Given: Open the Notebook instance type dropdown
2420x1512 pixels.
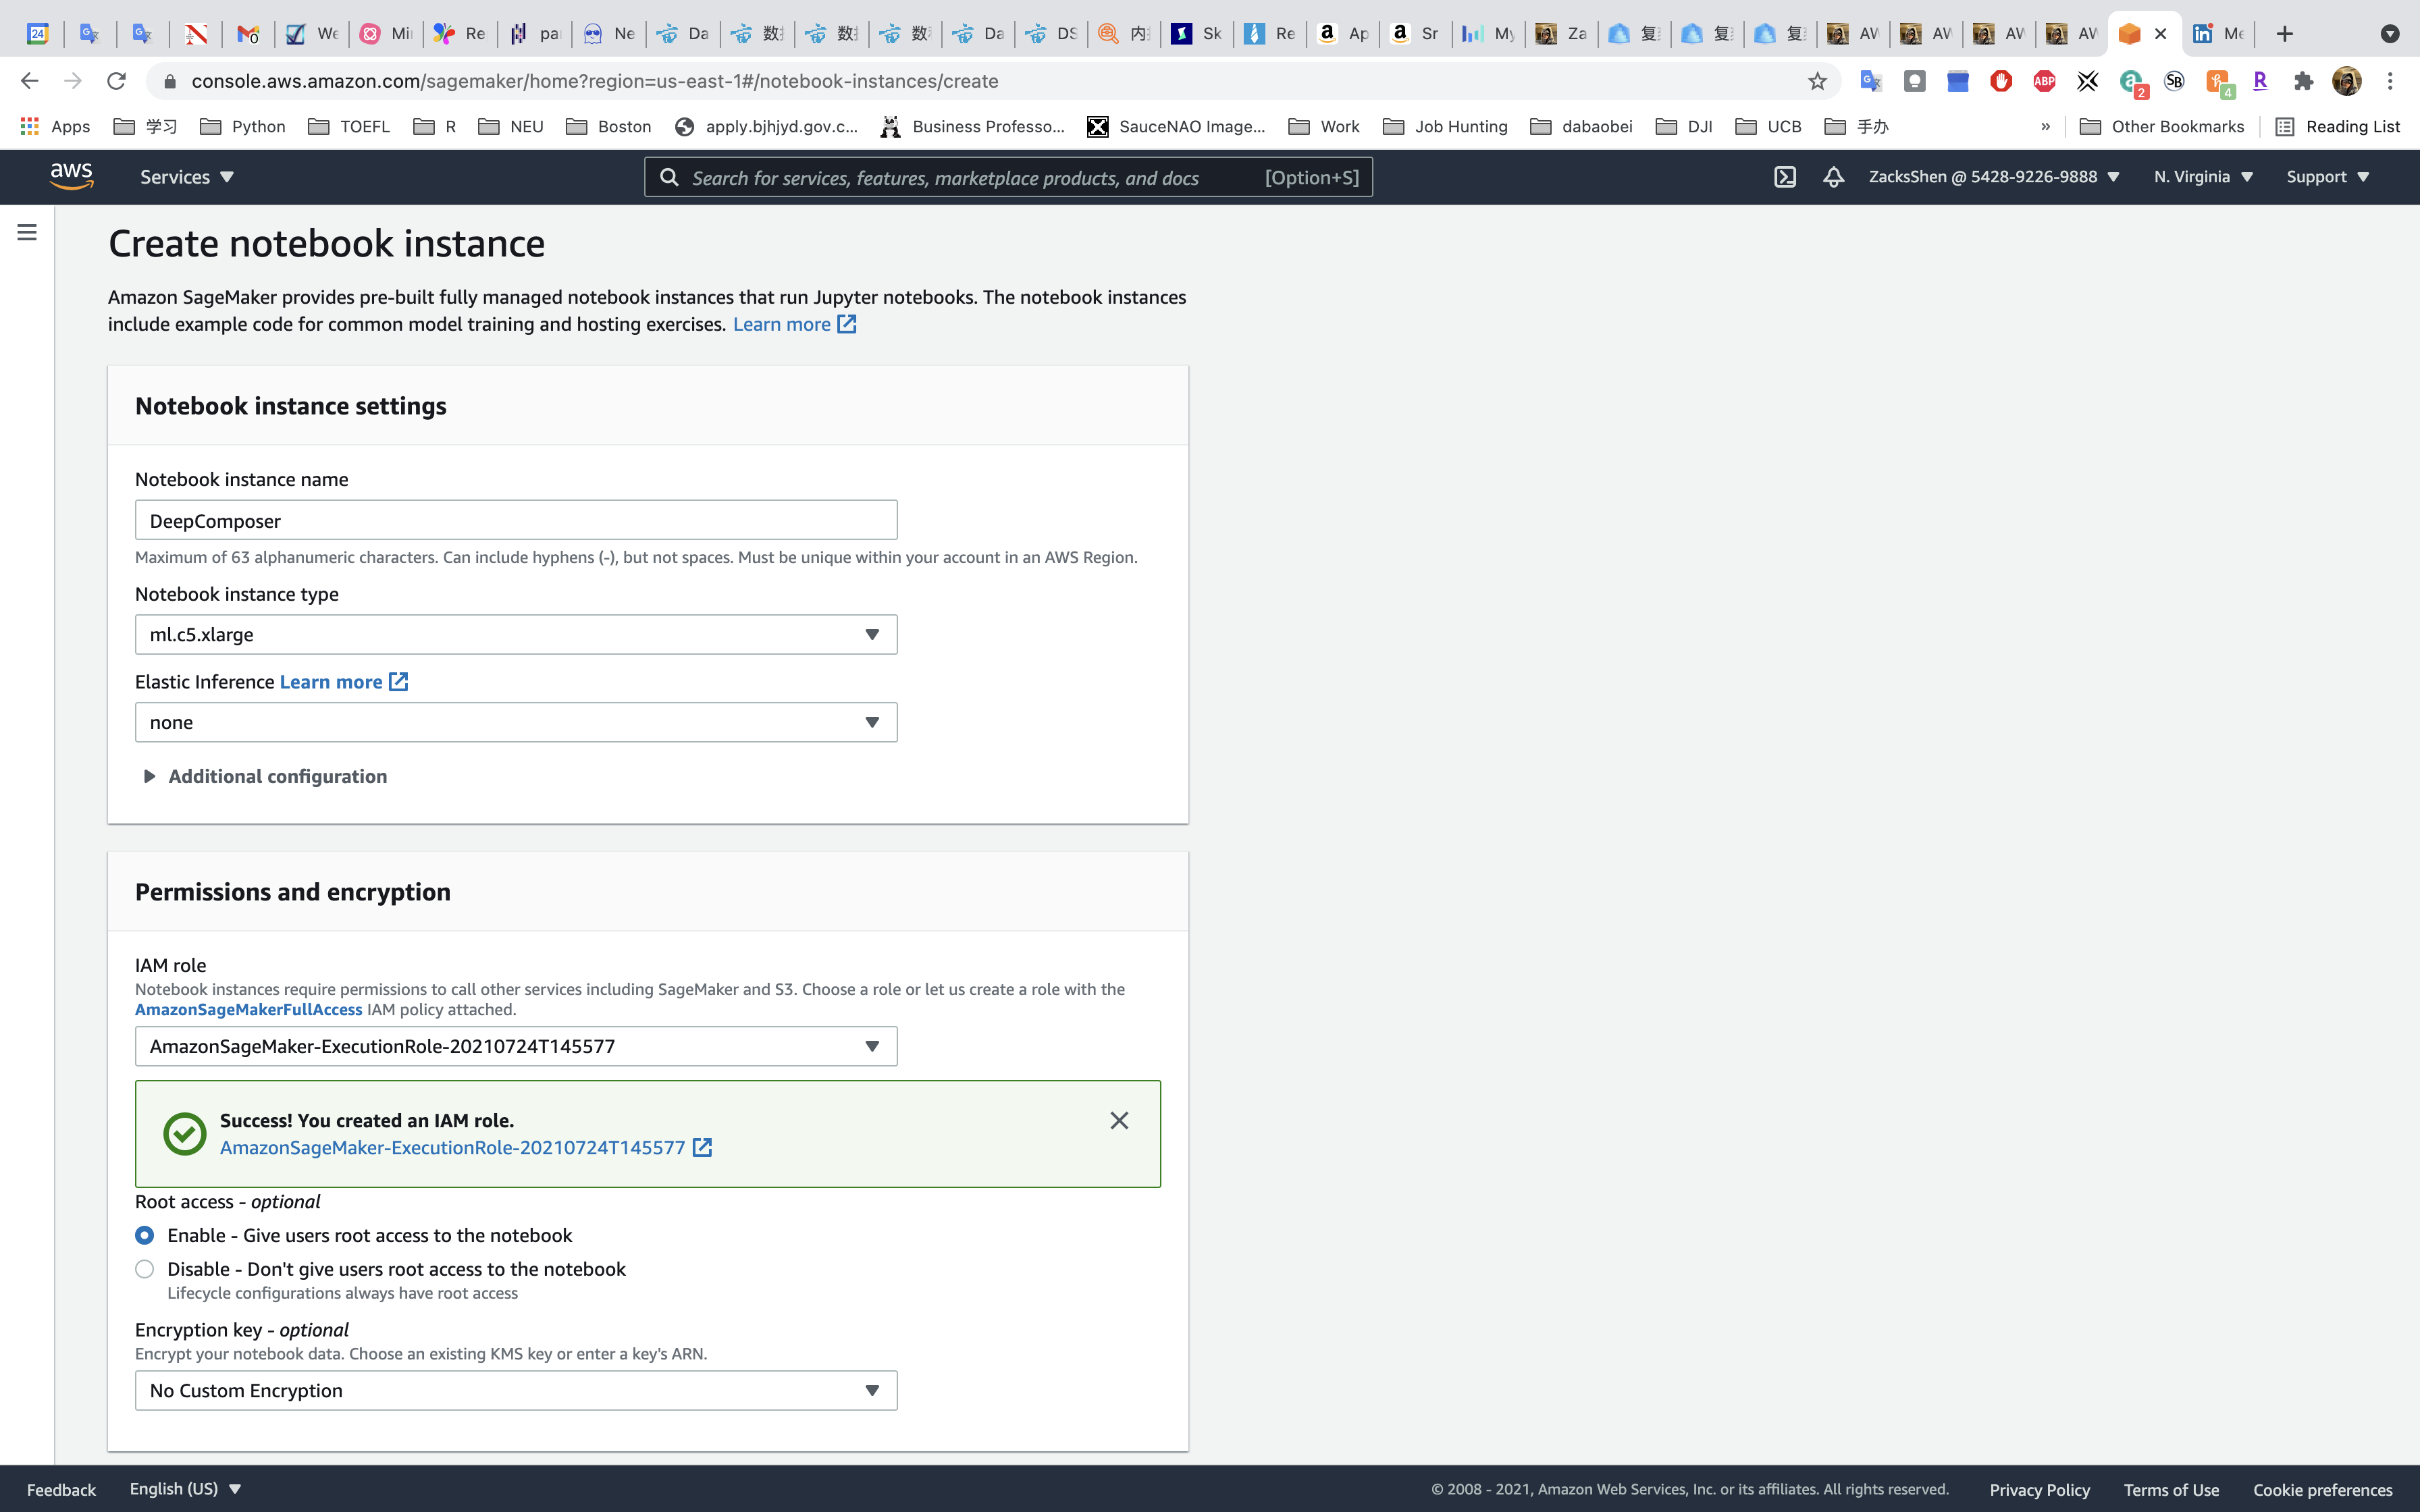Looking at the screenshot, I should pos(516,635).
